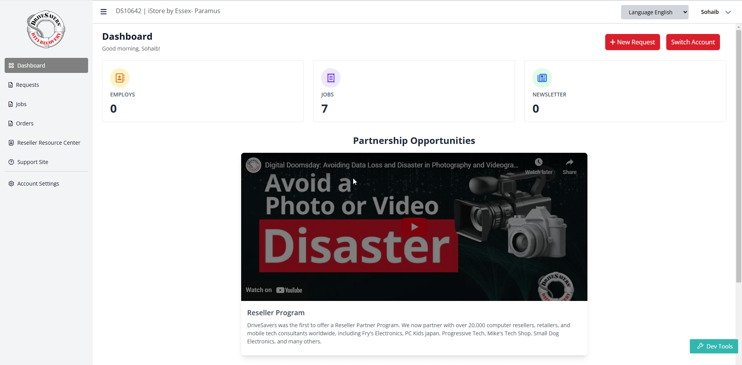Play the Digital Doomsday video
The image size is (742, 365).
[x=414, y=227]
